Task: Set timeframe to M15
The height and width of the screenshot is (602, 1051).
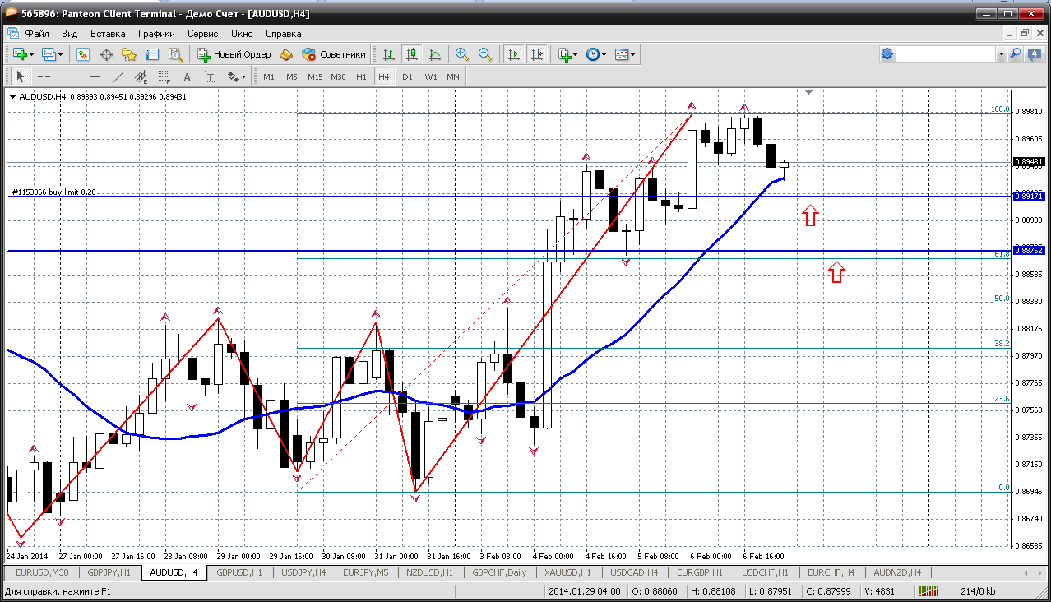Action: pyautogui.click(x=315, y=76)
